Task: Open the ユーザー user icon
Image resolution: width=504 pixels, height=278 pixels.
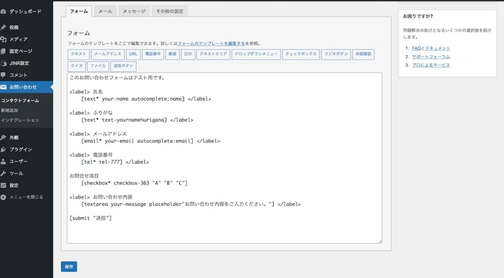Action: click(3, 161)
